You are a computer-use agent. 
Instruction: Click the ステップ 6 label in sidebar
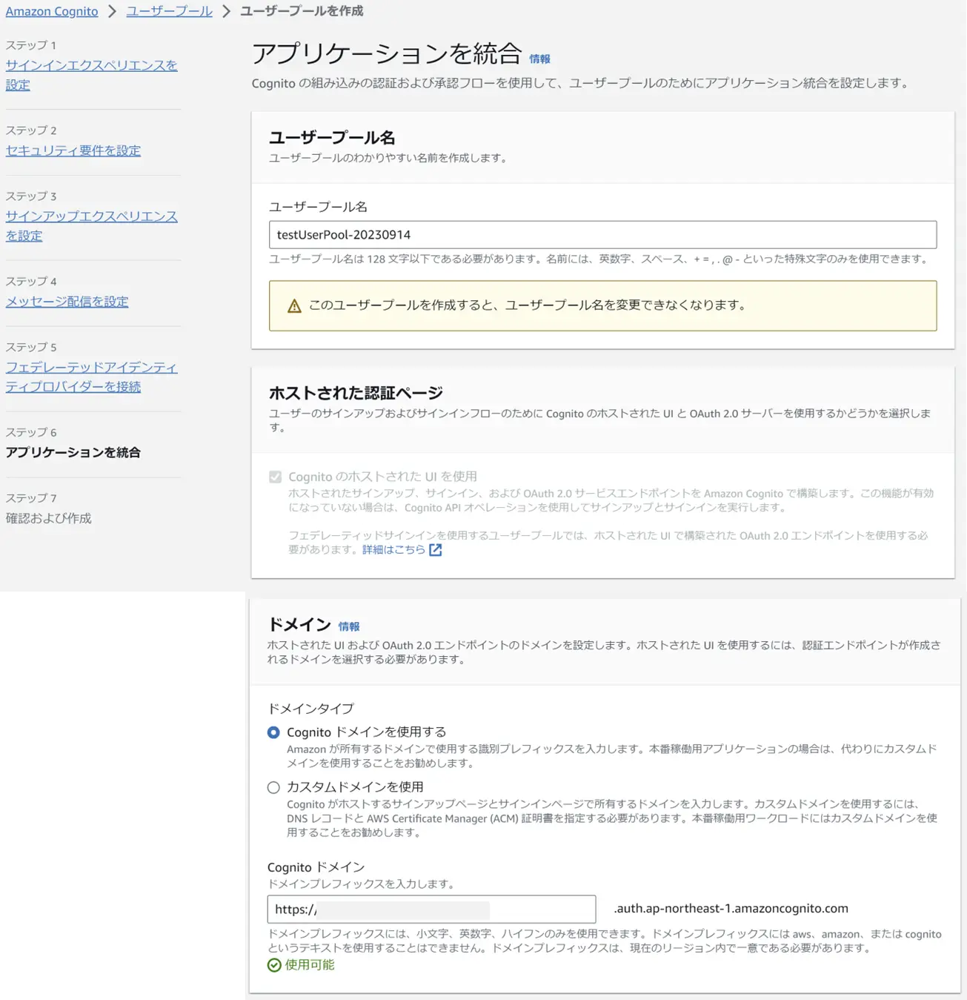31,432
